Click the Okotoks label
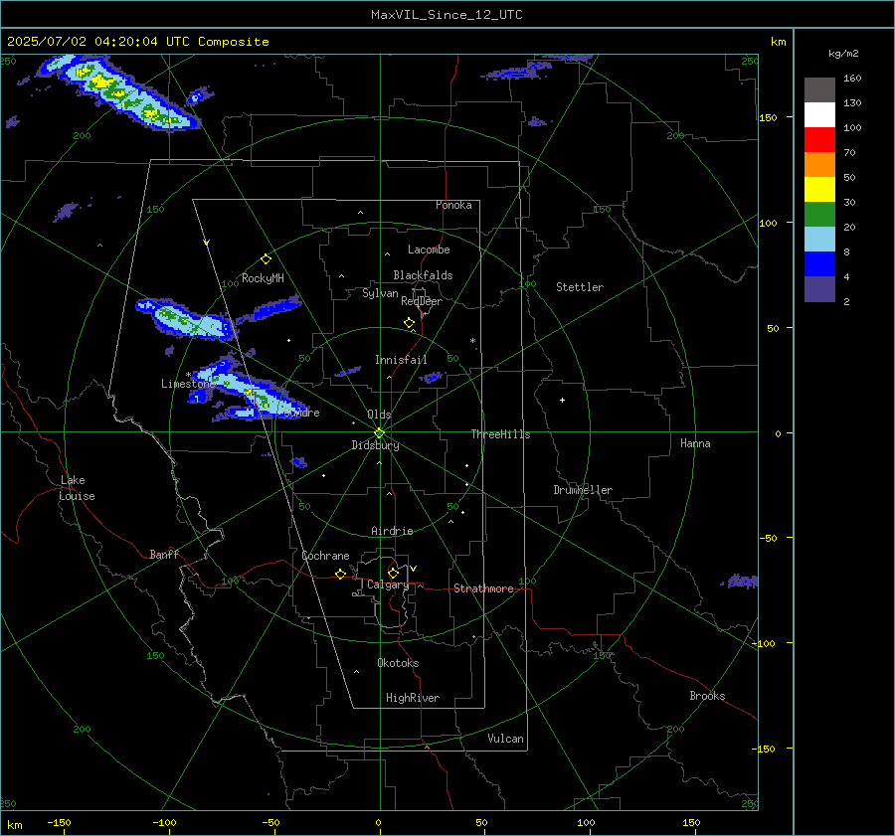The image size is (895, 836). 398,663
